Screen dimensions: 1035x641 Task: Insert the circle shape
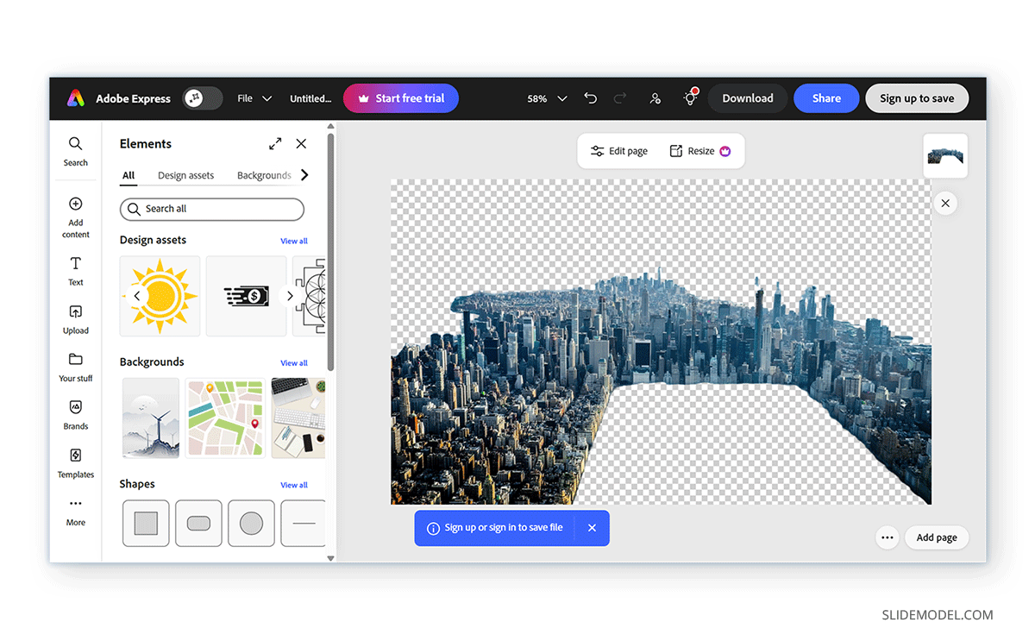pyautogui.click(x=251, y=523)
